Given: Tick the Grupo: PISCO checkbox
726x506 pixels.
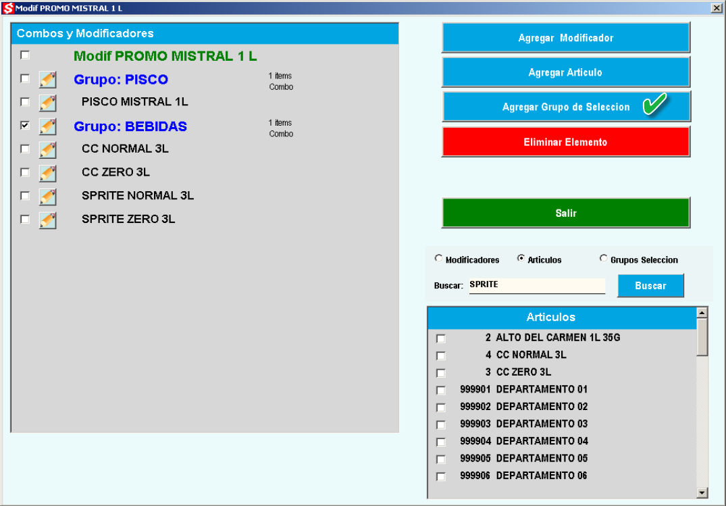Looking at the screenshot, I should [25, 78].
